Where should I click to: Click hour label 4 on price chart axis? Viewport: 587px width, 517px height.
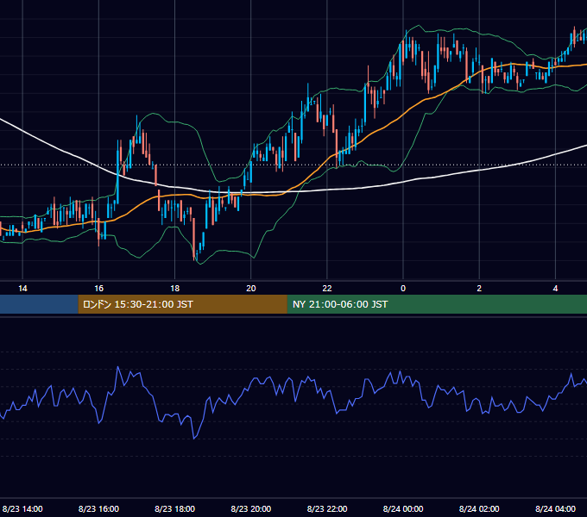point(556,289)
